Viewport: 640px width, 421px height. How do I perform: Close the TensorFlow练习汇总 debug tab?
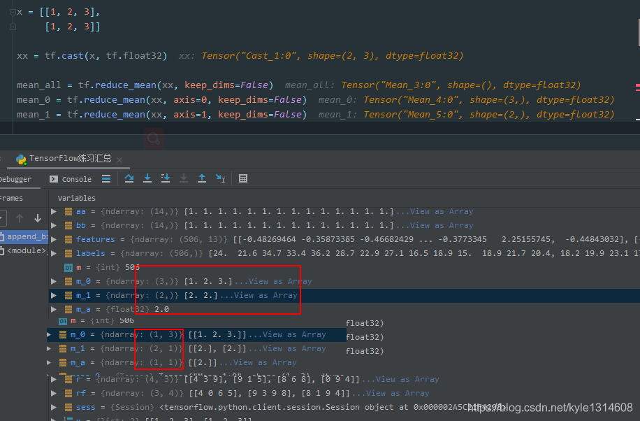(x=119, y=160)
